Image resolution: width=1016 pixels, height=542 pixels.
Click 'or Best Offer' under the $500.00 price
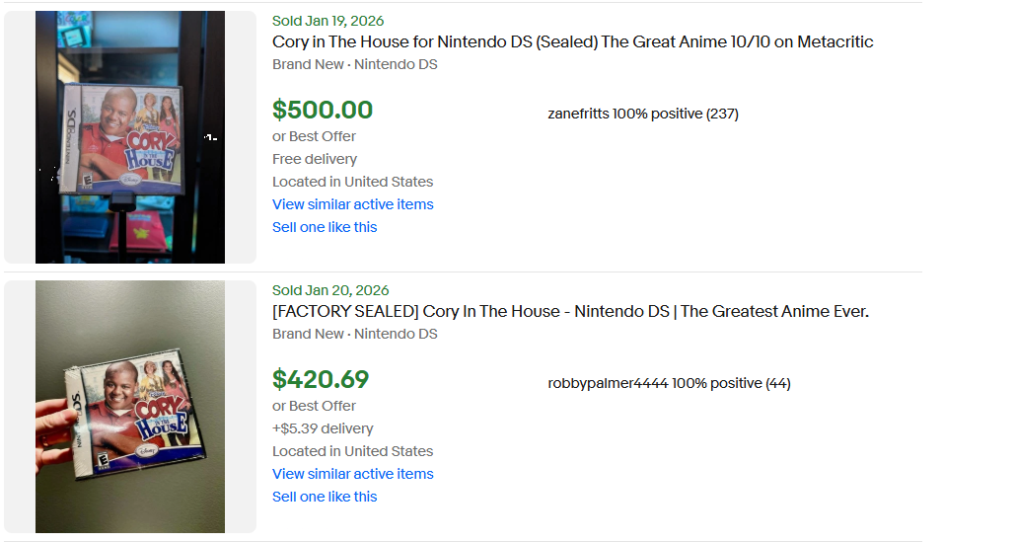[314, 136]
